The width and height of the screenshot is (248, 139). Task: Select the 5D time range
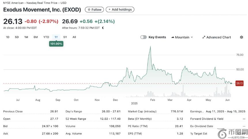(17, 37)
